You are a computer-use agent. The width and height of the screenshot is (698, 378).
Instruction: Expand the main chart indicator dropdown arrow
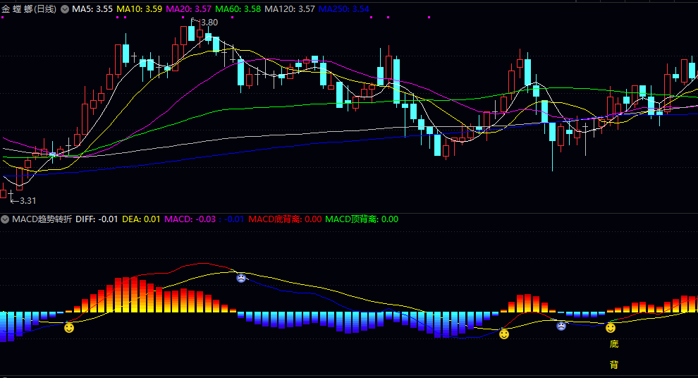click(x=65, y=9)
